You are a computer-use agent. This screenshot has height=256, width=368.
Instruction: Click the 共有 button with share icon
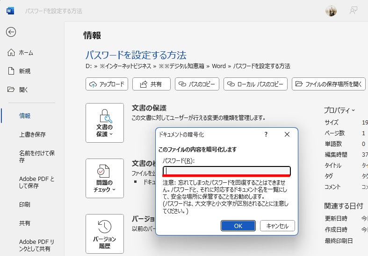(x=152, y=84)
